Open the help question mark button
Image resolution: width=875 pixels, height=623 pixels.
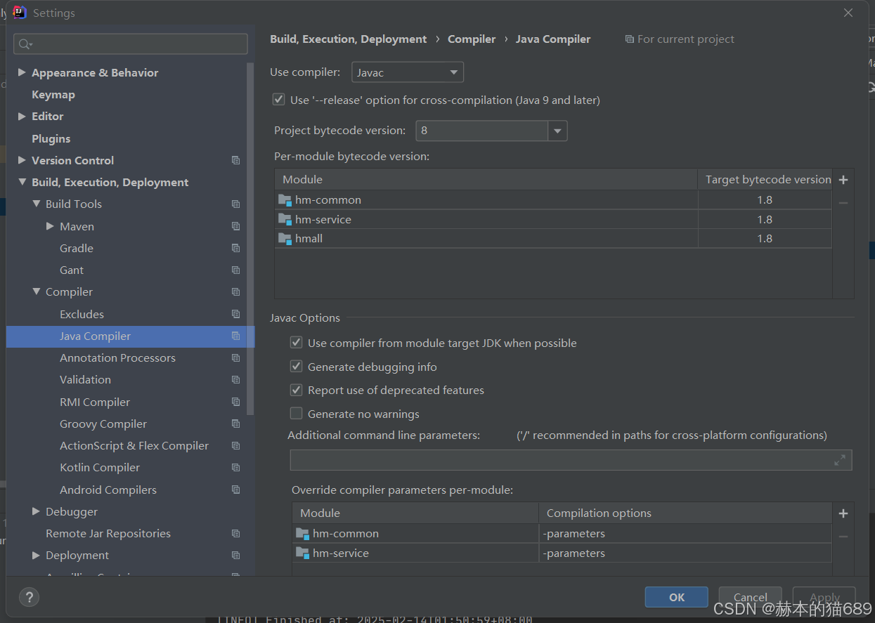click(29, 598)
